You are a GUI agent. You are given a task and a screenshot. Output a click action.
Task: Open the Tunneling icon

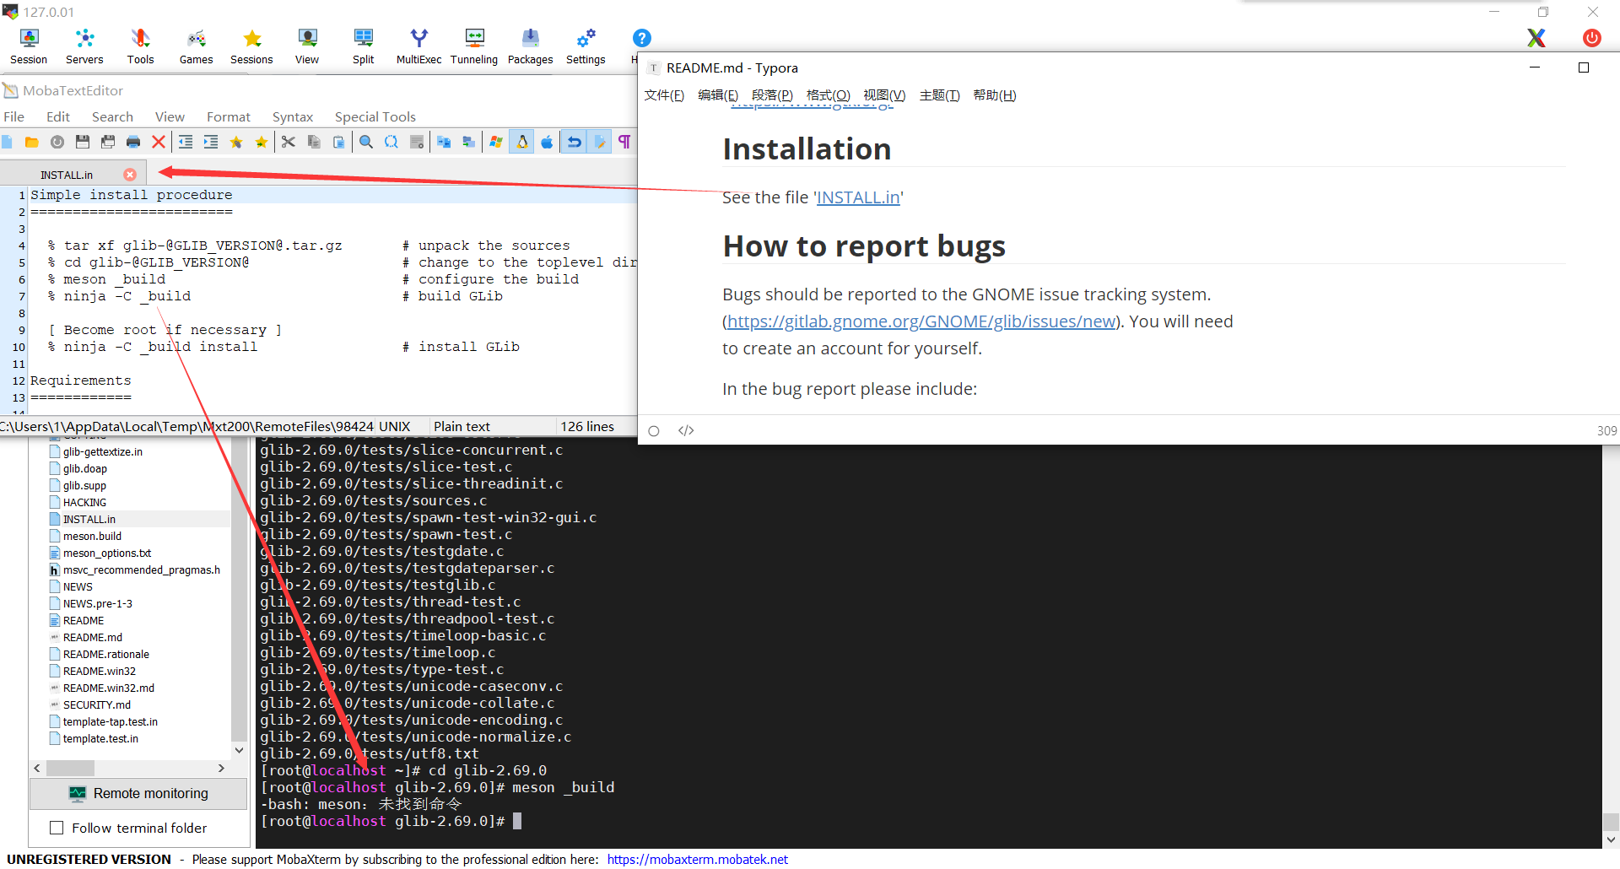coord(474,46)
